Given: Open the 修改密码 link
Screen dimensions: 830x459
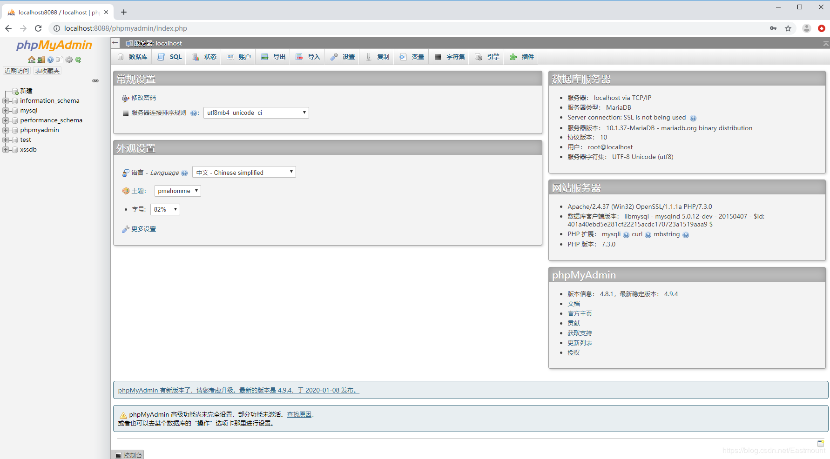Looking at the screenshot, I should [x=143, y=98].
